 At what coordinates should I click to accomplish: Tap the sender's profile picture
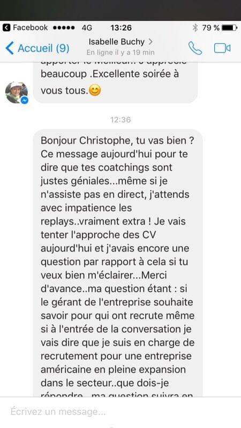click(17, 93)
